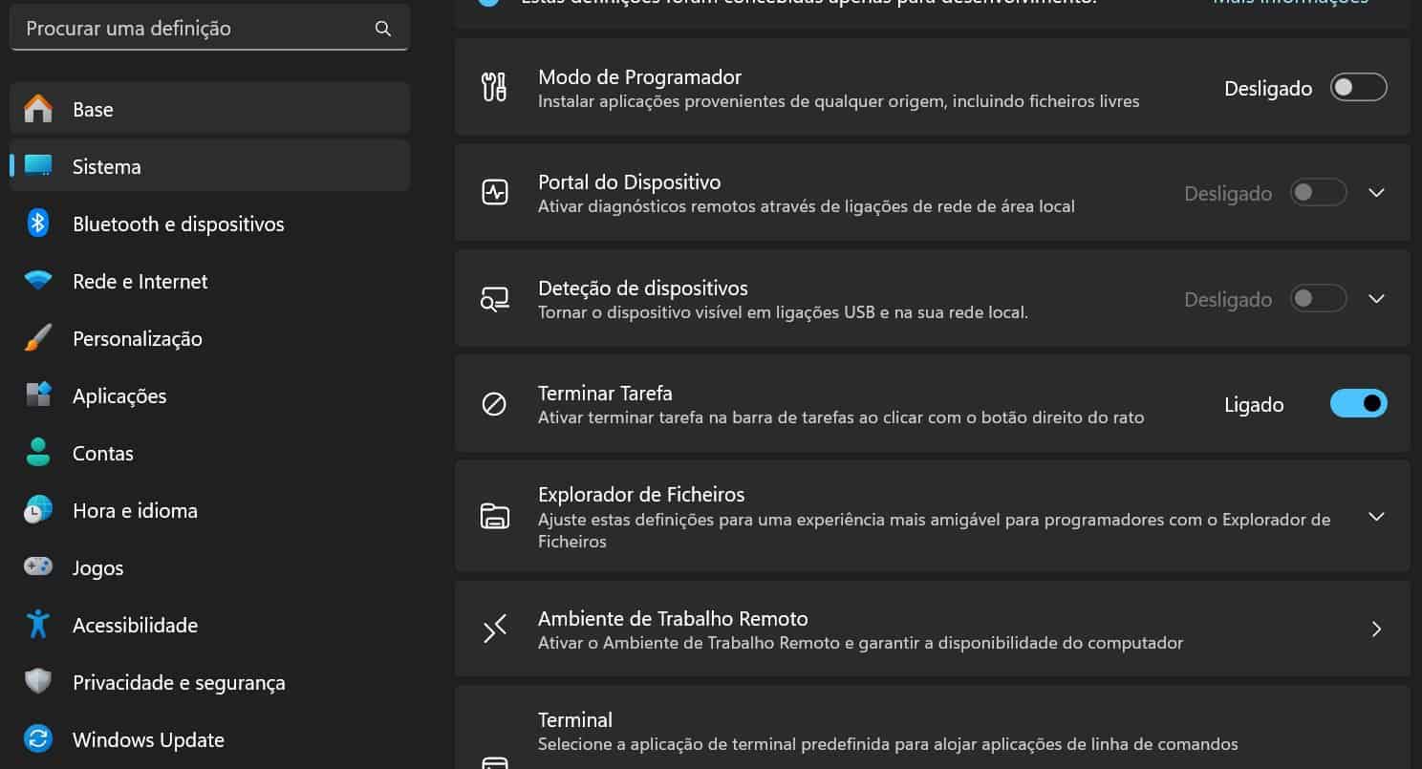Open the Base section

pyautogui.click(x=209, y=109)
